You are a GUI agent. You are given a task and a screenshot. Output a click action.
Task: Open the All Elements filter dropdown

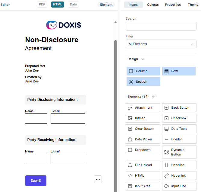[x=161, y=44]
